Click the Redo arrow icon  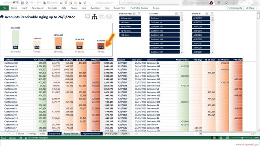pyautogui.click(x=38, y=3)
